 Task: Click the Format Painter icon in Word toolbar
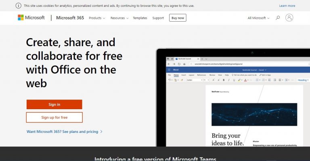point(182,80)
